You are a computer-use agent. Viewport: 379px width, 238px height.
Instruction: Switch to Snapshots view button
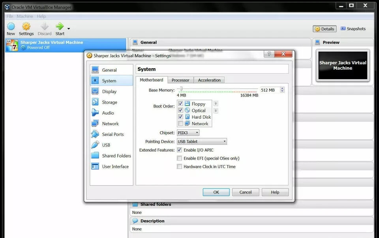pyautogui.click(x=353, y=29)
